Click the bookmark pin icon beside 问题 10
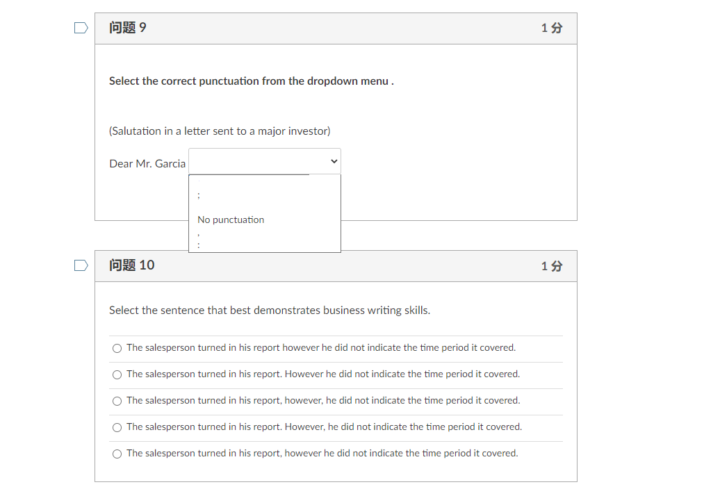Screen dimensions: 704x496 point(81,265)
